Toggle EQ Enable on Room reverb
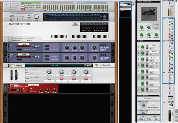This screenshot has height=123, width=178. point(46,56)
